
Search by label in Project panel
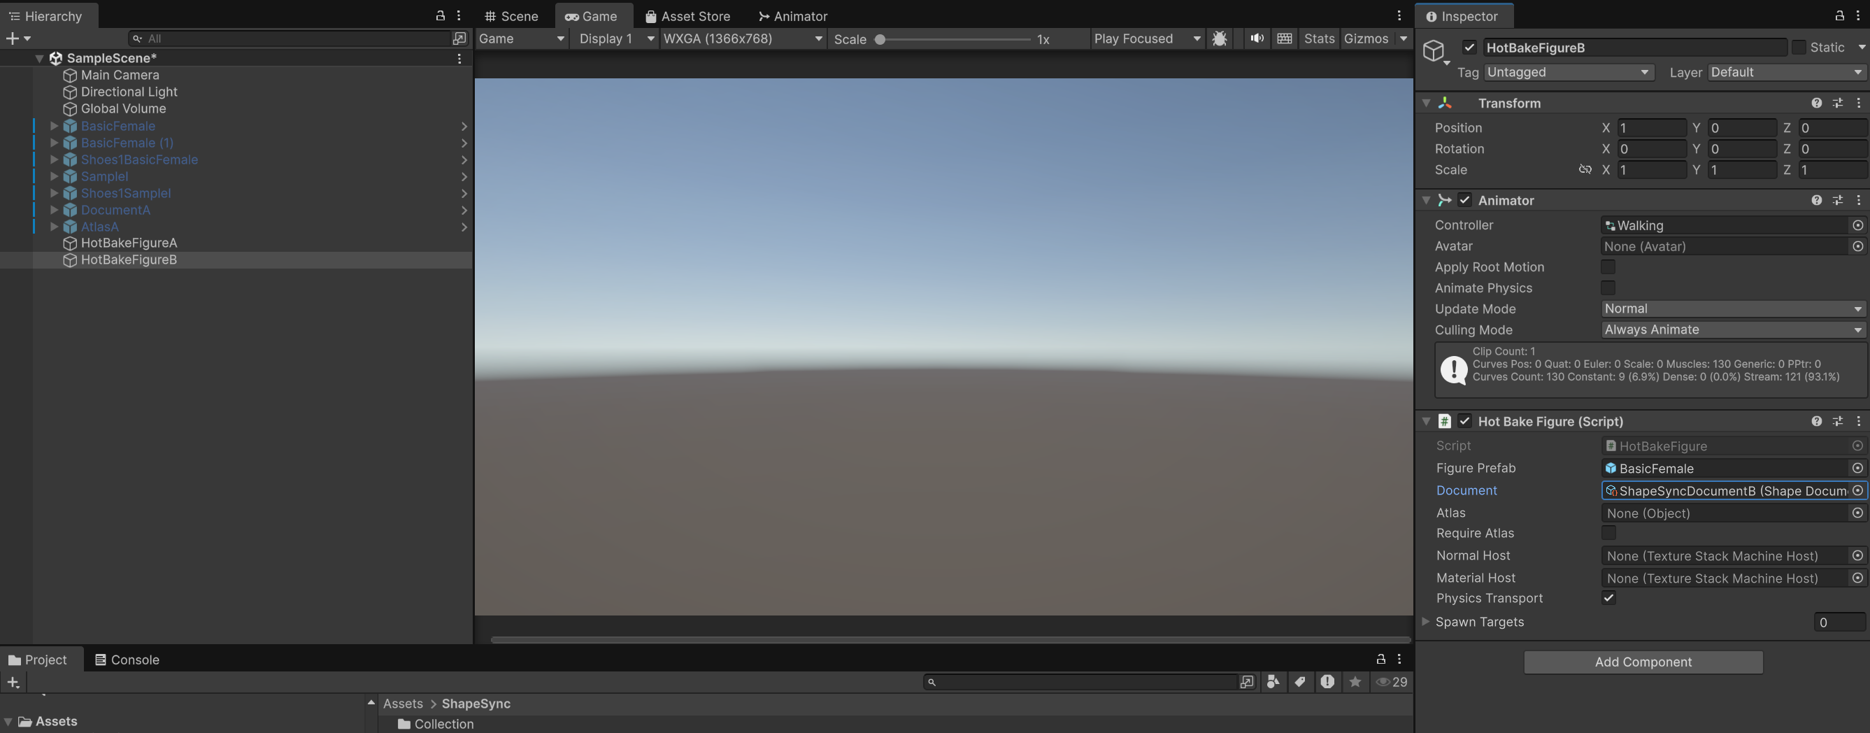pos(1300,681)
